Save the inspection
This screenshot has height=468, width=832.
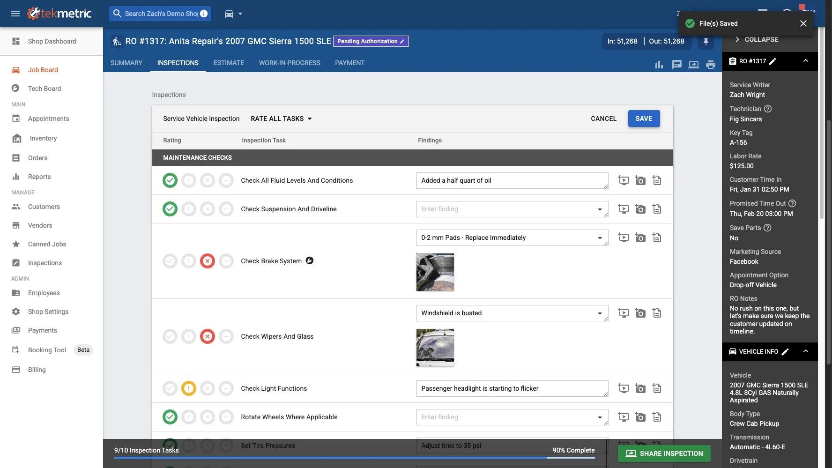pyautogui.click(x=644, y=119)
